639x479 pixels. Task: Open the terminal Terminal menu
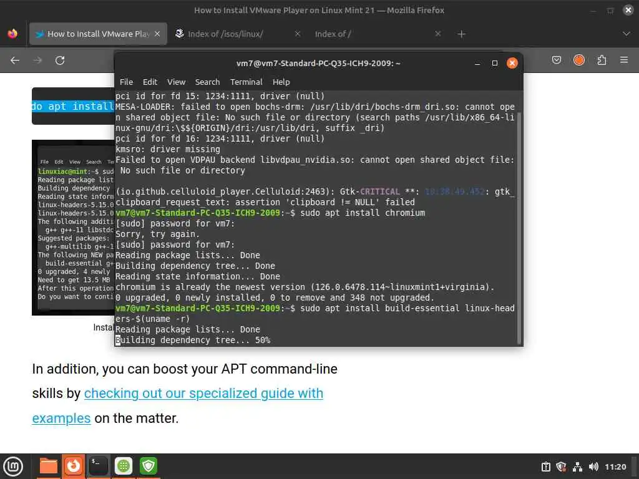click(246, 82)
